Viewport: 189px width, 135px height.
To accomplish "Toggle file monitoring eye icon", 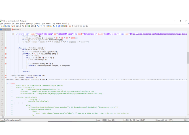I will click(73, 26).
